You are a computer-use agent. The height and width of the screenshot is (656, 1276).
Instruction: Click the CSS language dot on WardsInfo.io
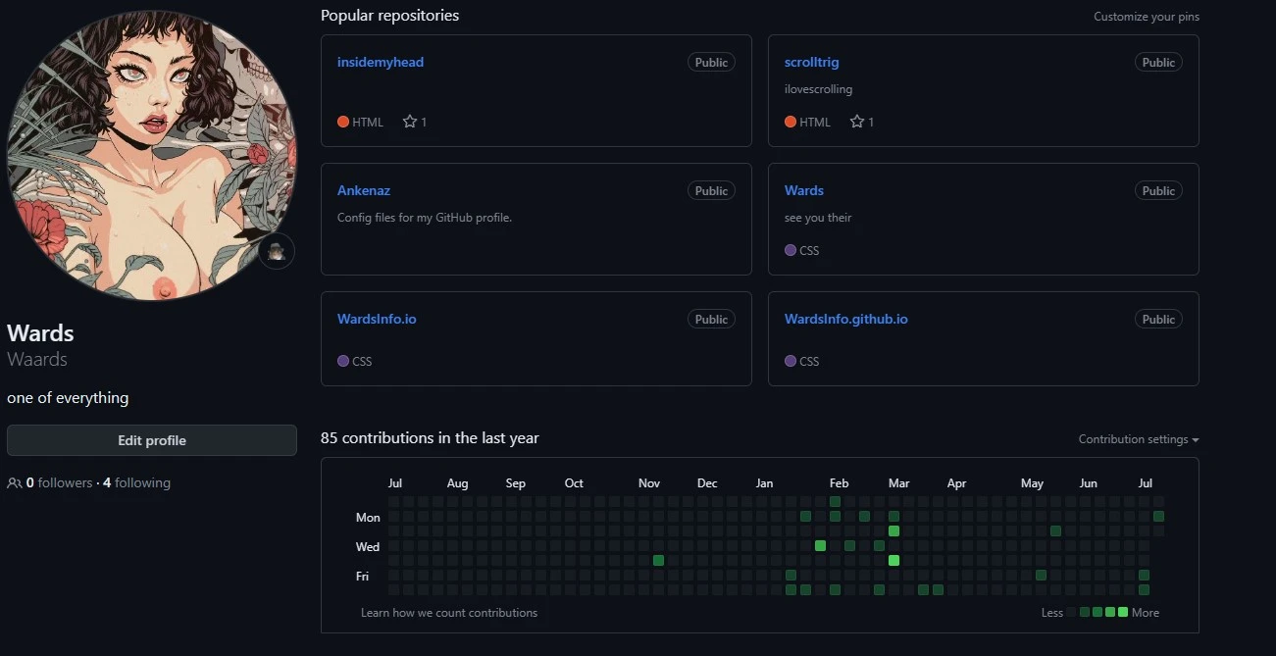point(343,361)
